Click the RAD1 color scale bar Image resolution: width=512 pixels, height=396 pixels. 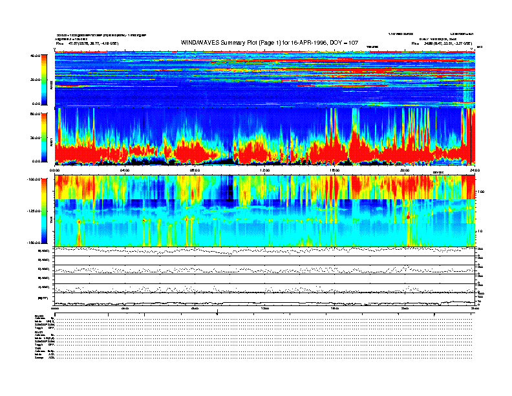point(44,138)
